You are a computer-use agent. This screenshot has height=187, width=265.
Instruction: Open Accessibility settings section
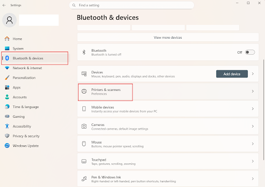click(35, 126)
